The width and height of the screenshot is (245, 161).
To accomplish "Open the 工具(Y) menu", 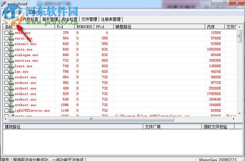I will pyautogui.click(x=34, y=12).
